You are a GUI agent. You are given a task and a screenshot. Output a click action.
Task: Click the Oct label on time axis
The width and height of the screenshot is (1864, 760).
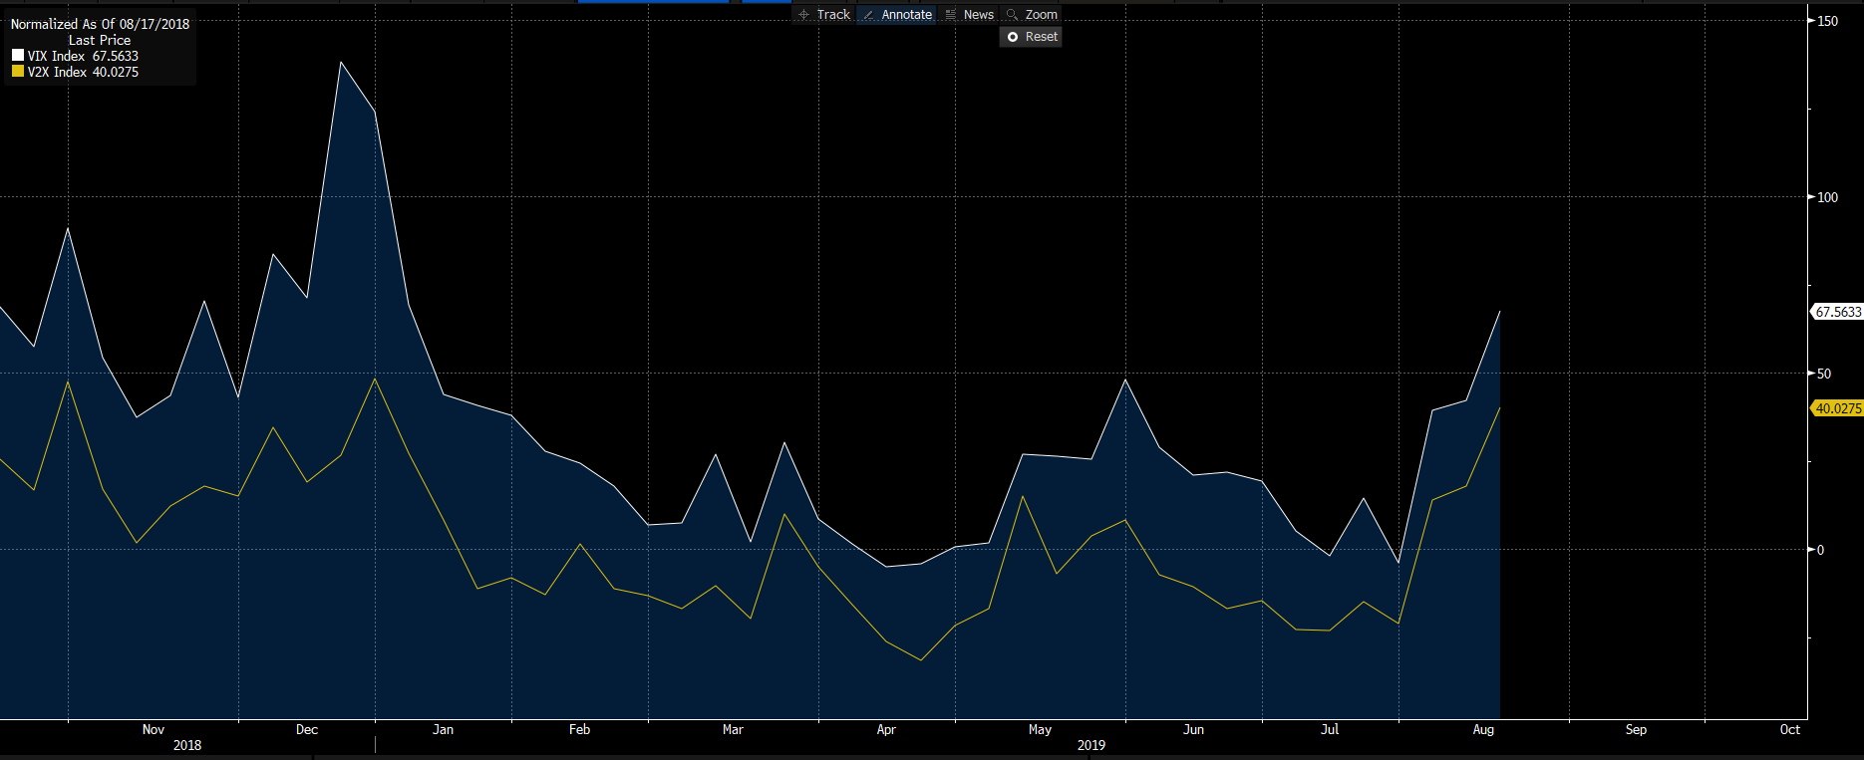click(1790, 730)
